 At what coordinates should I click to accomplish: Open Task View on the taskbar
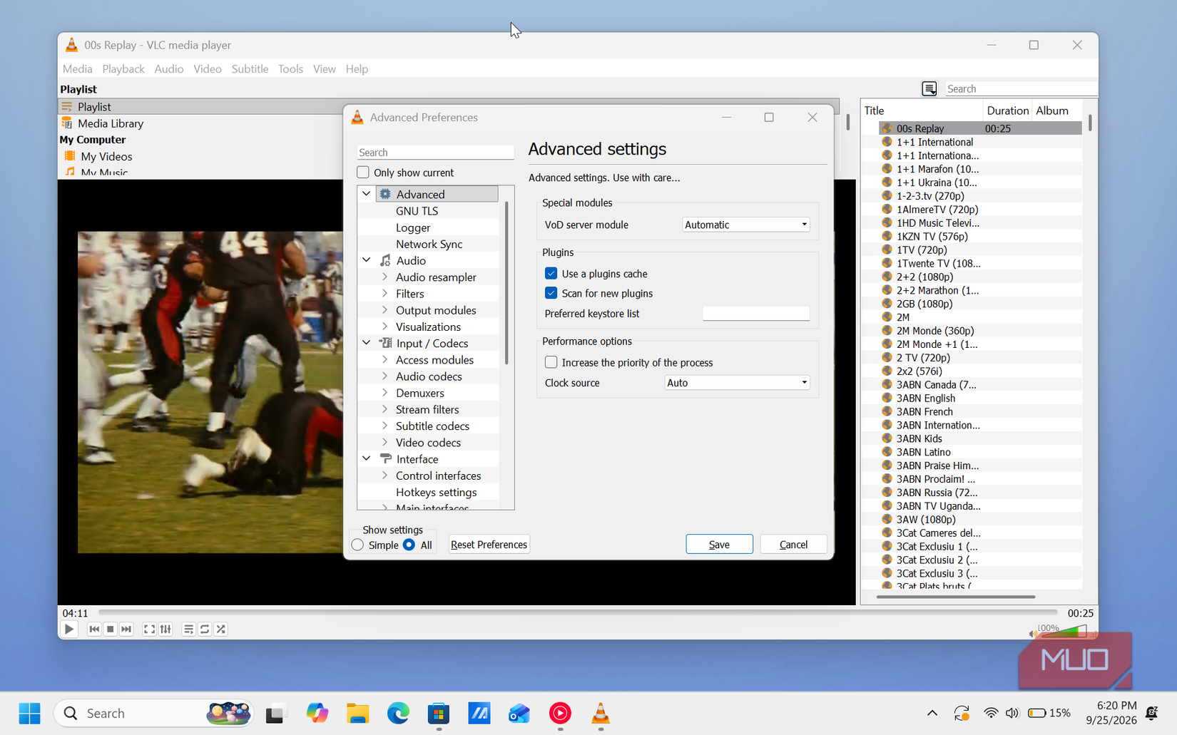click(x=275, y=713)
